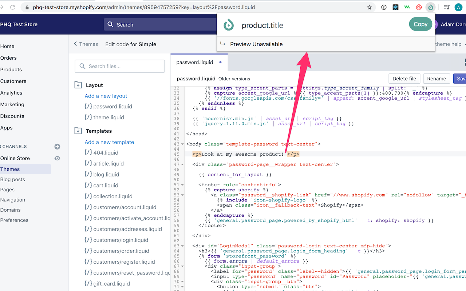Screen dimensions: 466x291
Task: Open the React Developer Tools extension
Action: pyautogui.click(x=395, y=7)
